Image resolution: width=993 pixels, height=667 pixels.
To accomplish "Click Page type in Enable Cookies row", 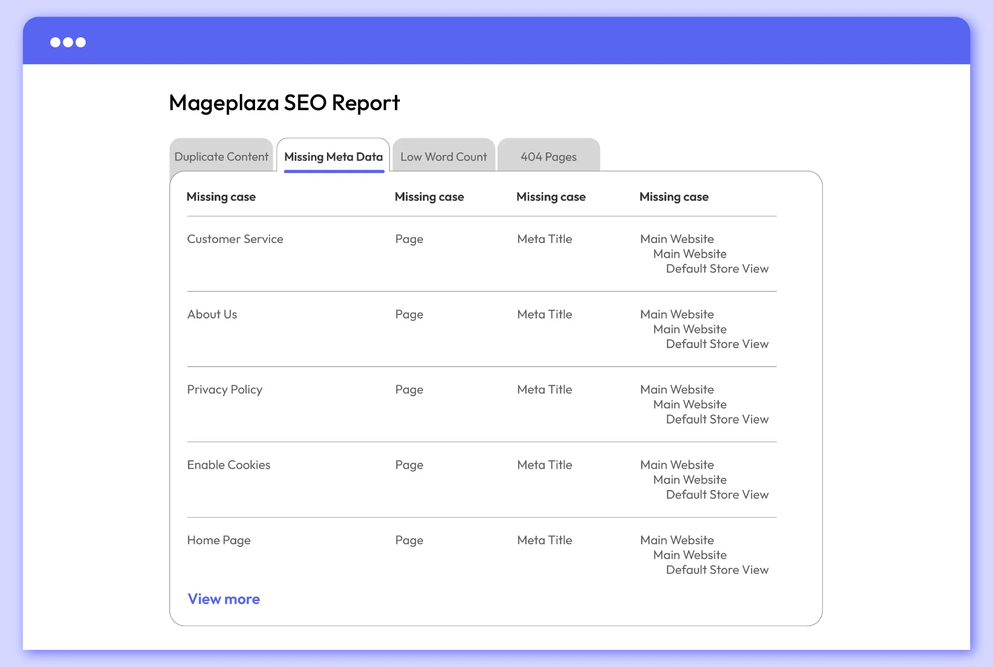I will pos(409,465).
